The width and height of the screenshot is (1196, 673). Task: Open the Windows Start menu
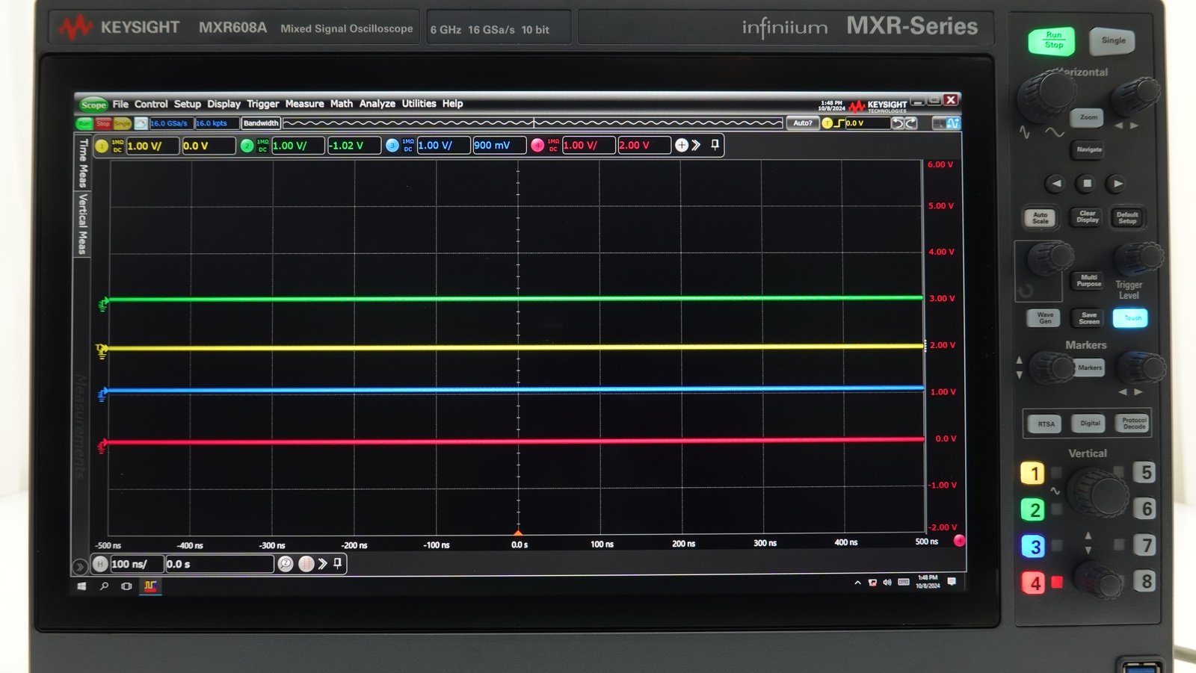(82, 586)
